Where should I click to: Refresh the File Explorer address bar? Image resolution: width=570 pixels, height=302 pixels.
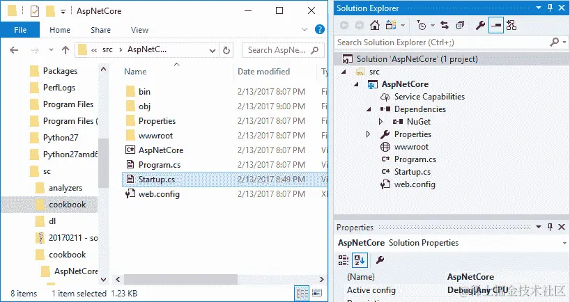click(226, 50)
